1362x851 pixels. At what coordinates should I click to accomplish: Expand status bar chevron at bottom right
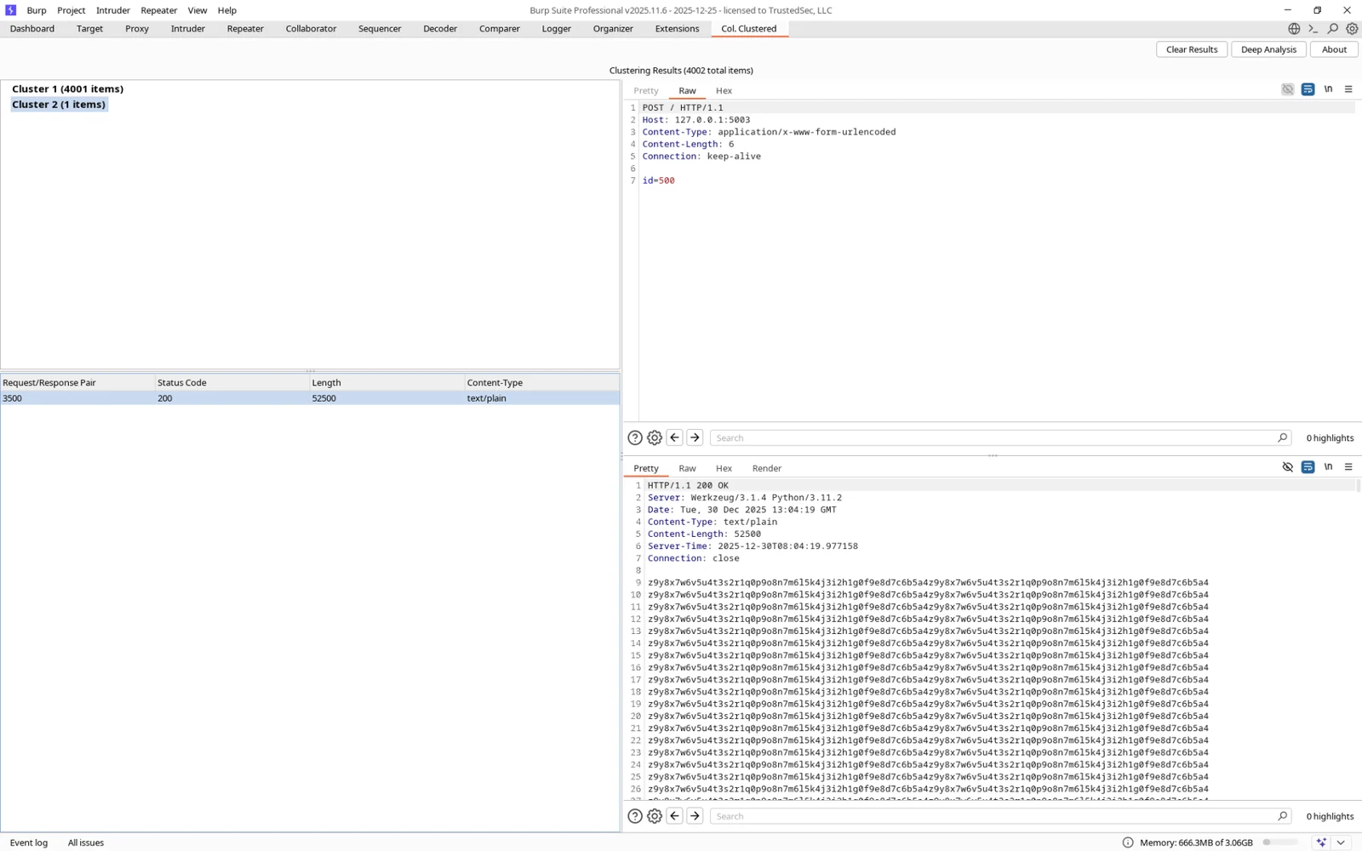[x=1342, y=842]
